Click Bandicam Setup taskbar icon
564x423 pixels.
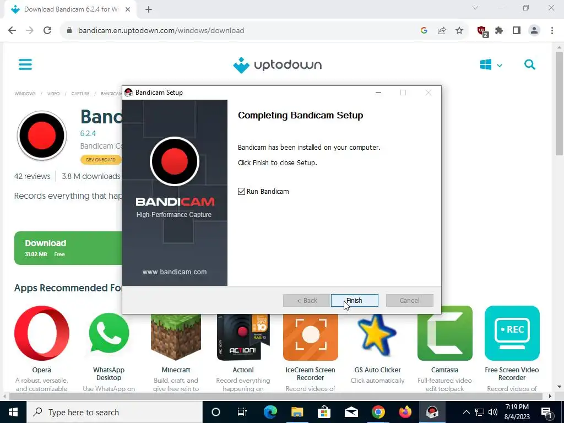pyautogui.click(x=432, y=412)
